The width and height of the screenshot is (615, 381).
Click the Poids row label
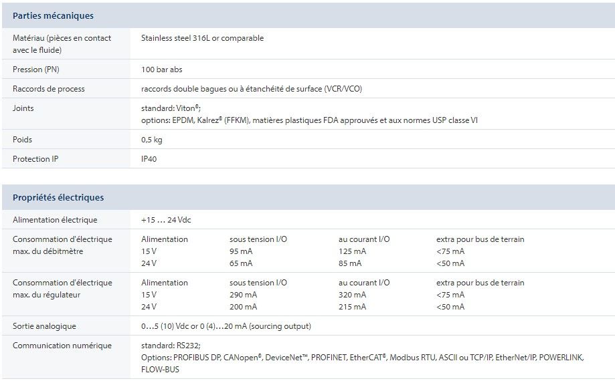point(23,140)
